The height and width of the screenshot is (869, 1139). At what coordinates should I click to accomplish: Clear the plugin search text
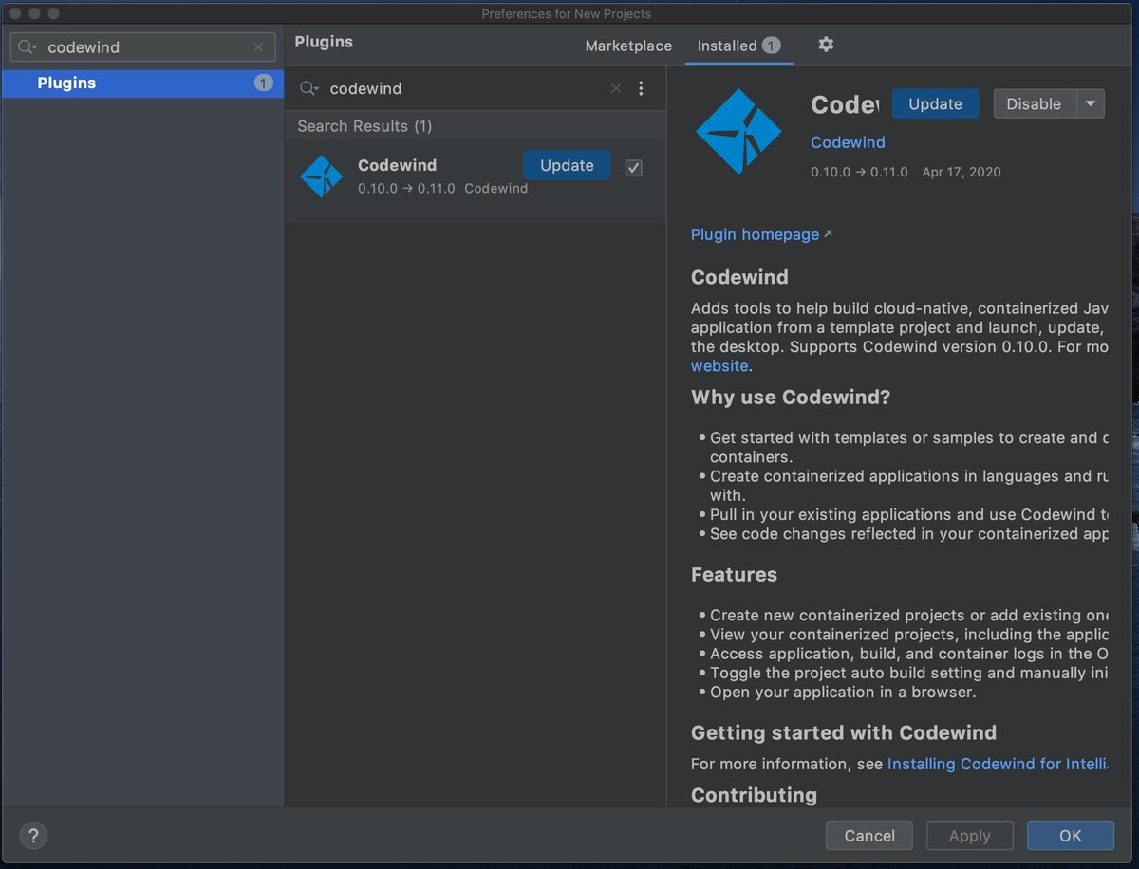(x=616, y=88)
